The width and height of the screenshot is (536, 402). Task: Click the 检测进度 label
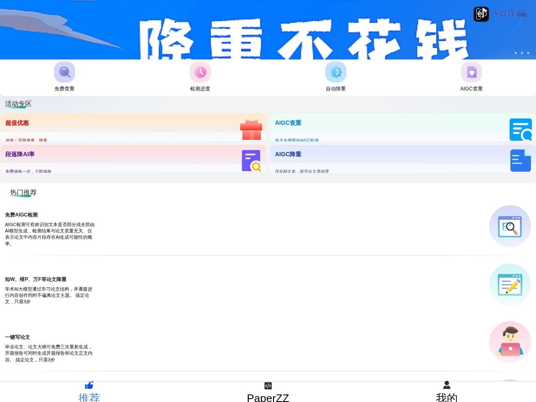[200, 89]
